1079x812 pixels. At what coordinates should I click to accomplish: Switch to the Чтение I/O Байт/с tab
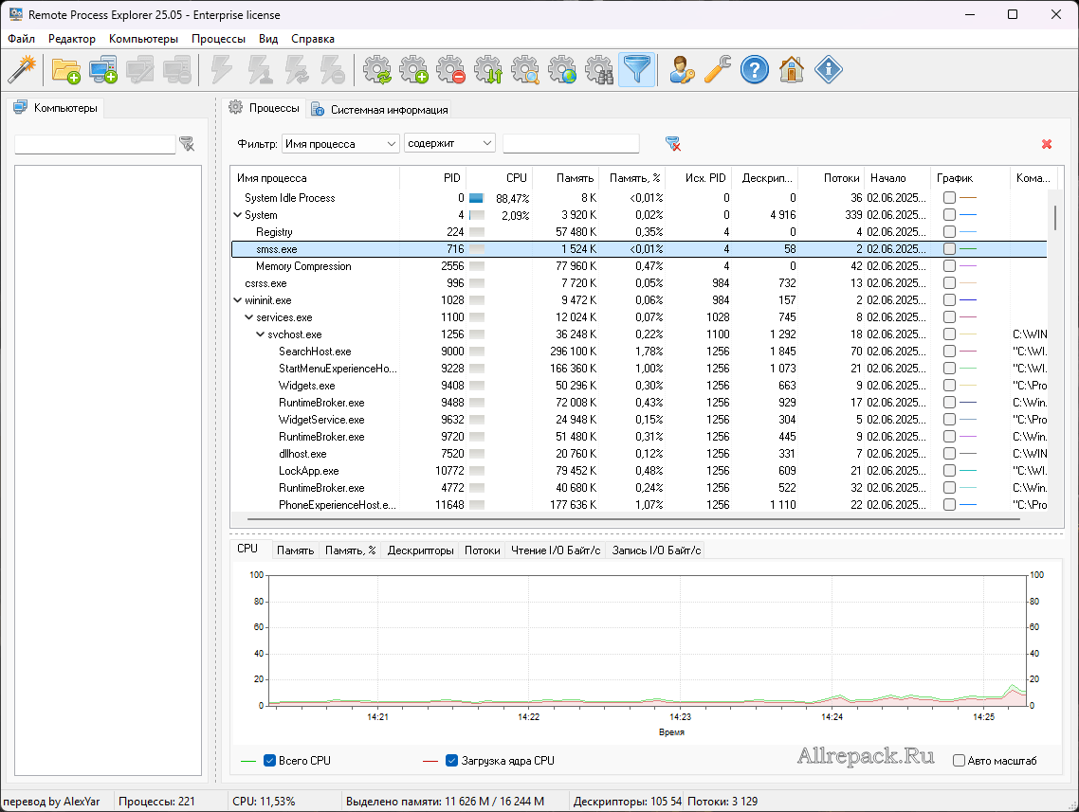pyautogui.click(x=556, y=550)
